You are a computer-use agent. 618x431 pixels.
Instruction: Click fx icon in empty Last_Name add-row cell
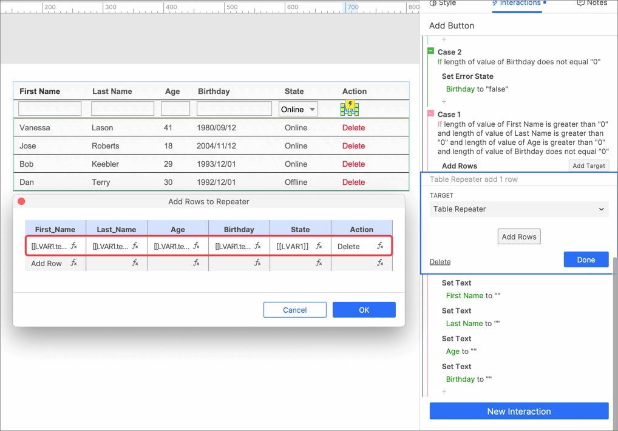point(135,263)
